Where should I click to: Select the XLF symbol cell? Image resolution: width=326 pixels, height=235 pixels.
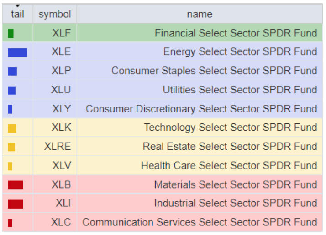point(61,33)
